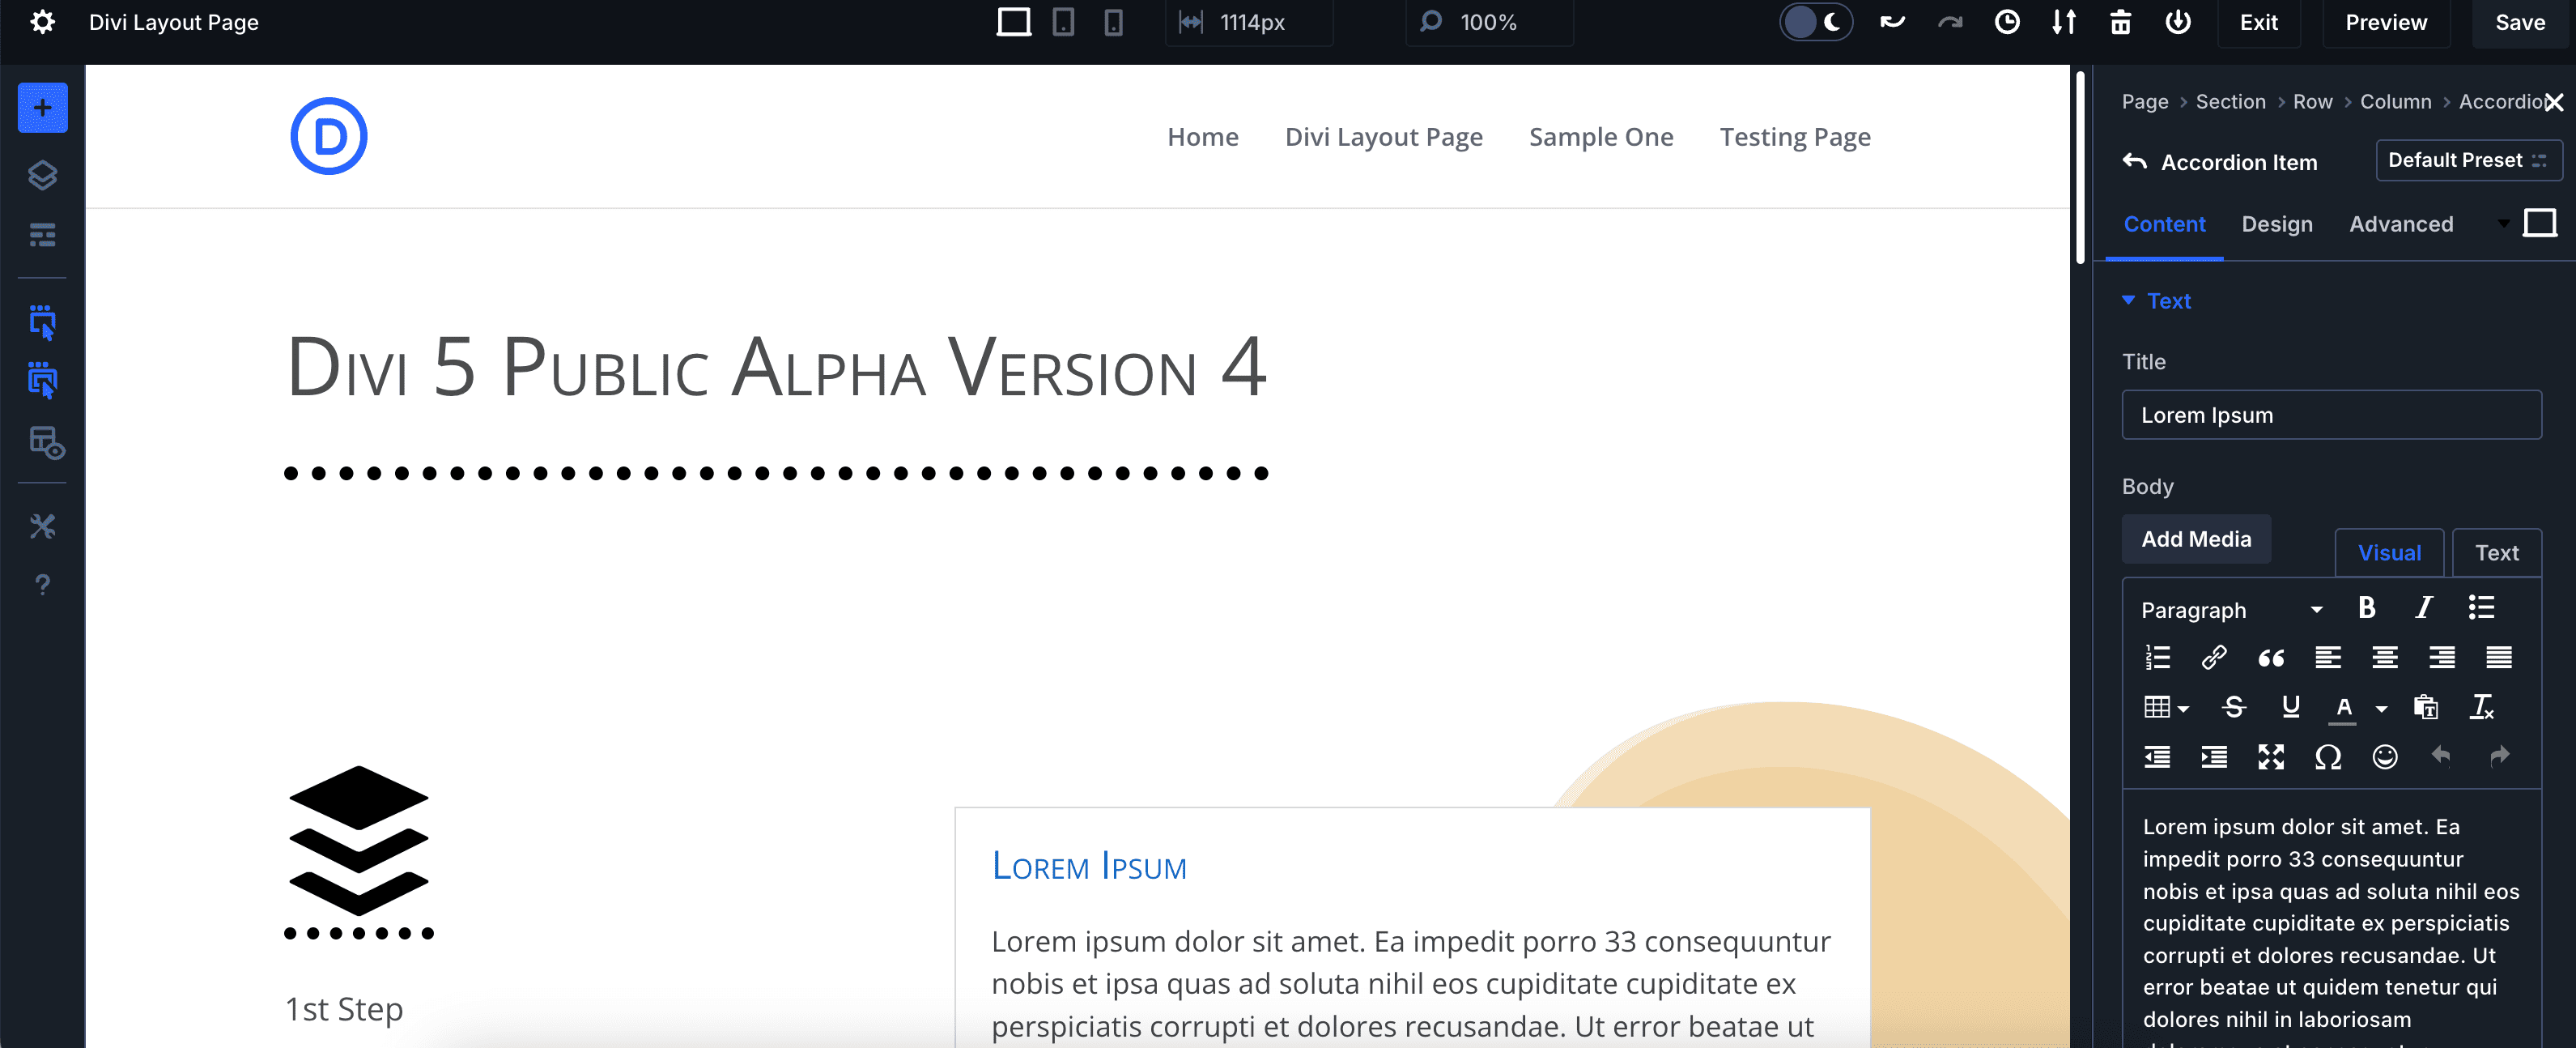Toggle bold formatting in editor
Screen dimensions: 2576x1048
click(x=2366, y=608)
